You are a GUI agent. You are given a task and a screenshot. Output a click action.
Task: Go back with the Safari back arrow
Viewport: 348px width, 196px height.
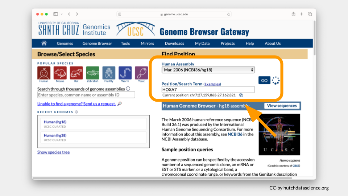pos(69,14)
